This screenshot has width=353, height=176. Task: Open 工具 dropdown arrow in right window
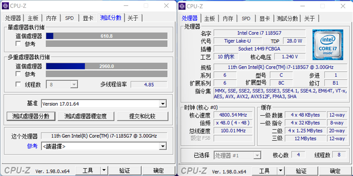click(280, 171)
